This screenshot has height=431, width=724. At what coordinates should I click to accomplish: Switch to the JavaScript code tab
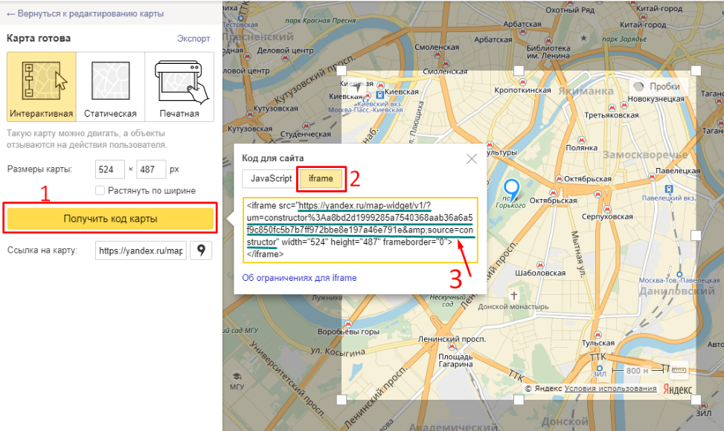[x=270, y=179]
